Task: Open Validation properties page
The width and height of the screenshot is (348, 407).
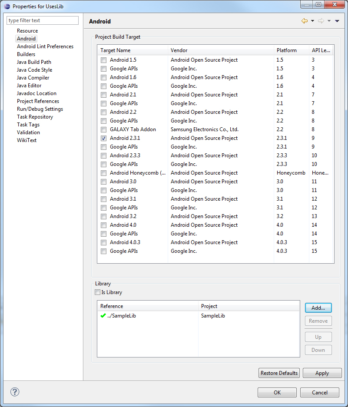Action: tap(29, 132)
